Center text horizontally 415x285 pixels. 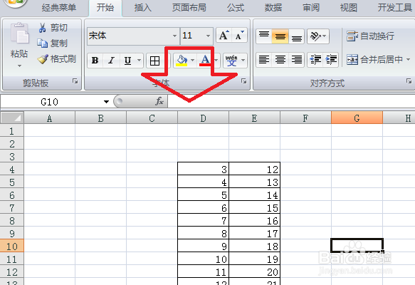point(280,60)
